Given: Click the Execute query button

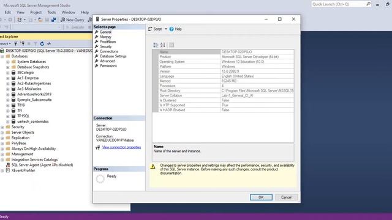Looking at the screenshot, I should pyautogui.click(x=75, y=27).
